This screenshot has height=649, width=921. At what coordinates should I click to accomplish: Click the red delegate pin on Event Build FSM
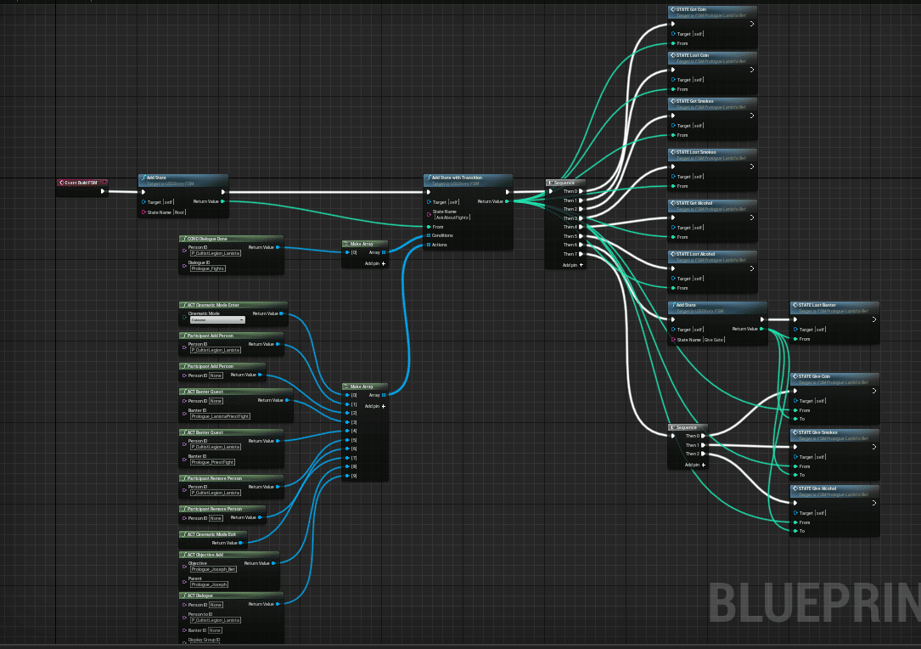coord(104,183)
